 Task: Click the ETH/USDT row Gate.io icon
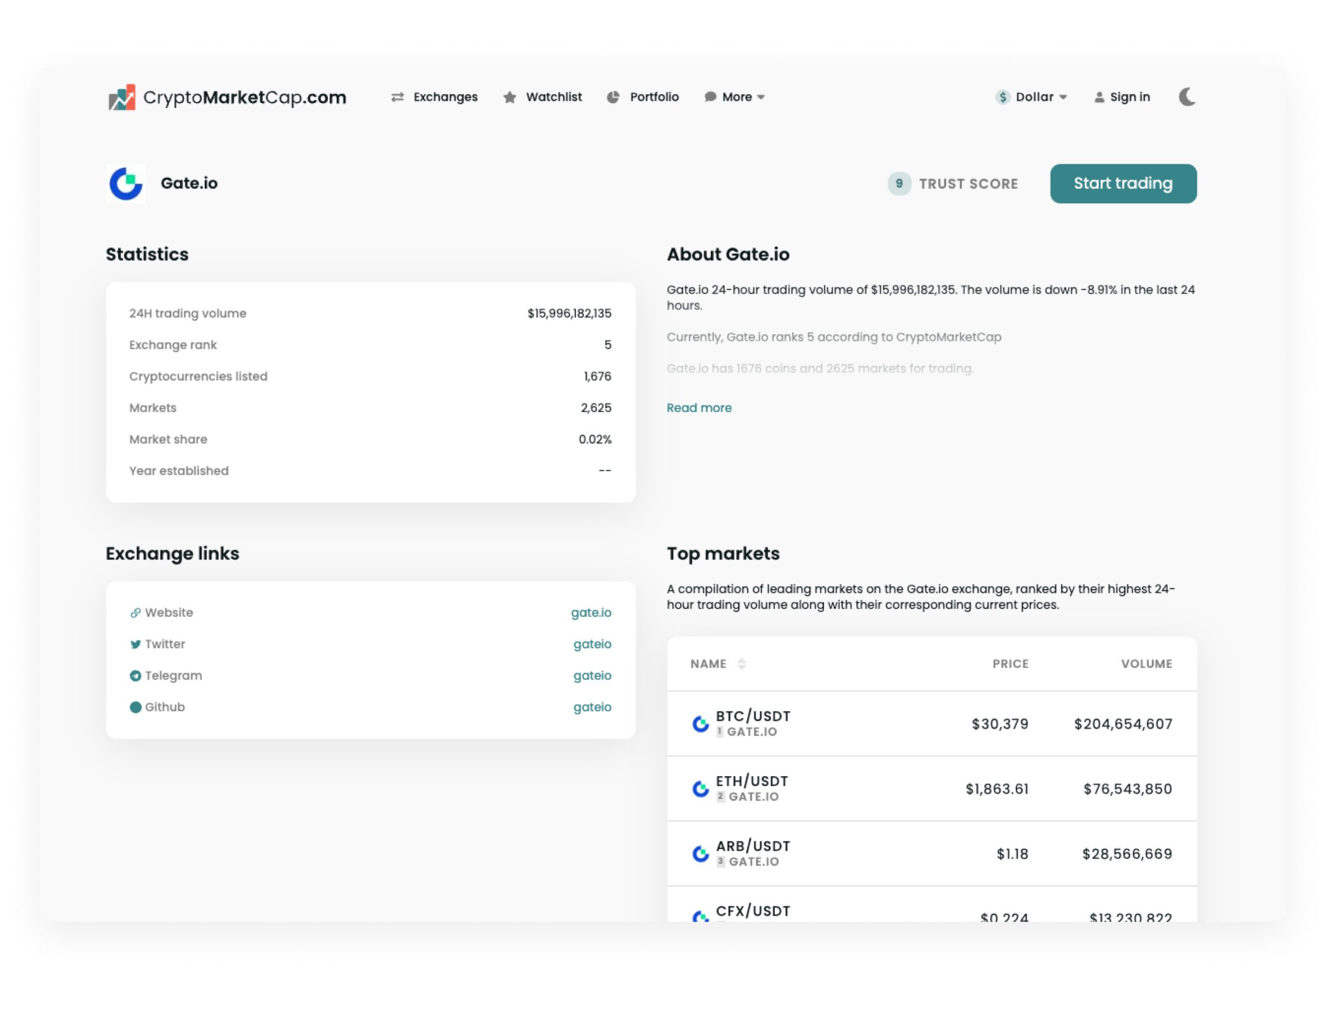(x=701, y=789)
